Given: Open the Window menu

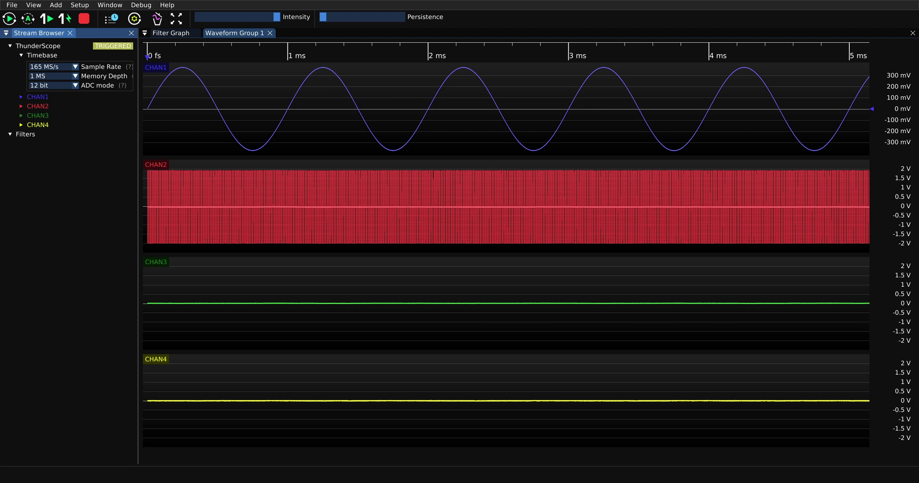Looking at the screenshot, I should (110, 5).
